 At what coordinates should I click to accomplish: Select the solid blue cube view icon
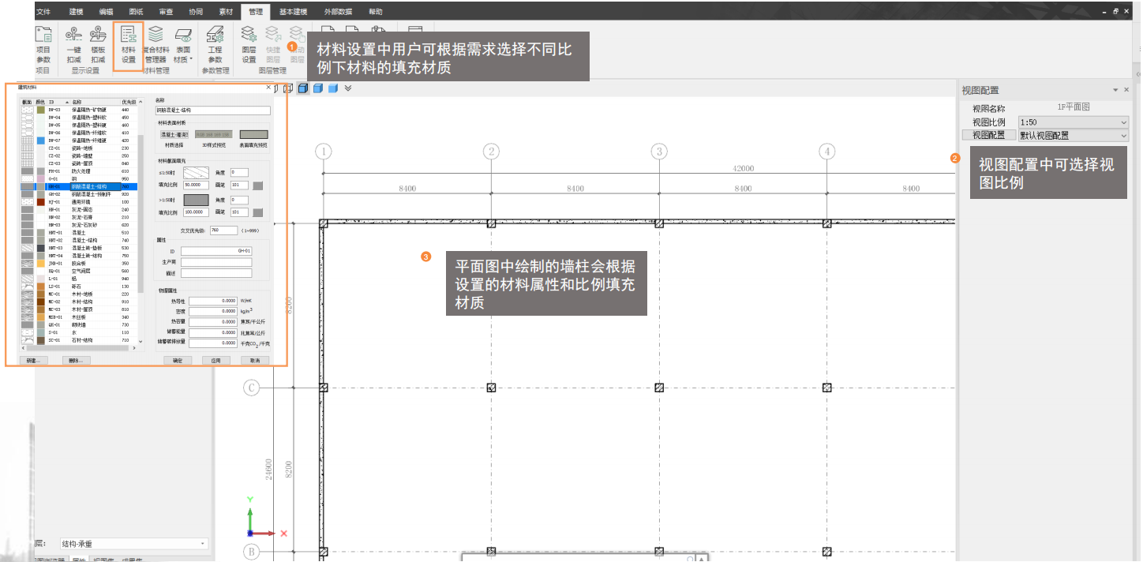pyautogui.click(x=332, y=88)
